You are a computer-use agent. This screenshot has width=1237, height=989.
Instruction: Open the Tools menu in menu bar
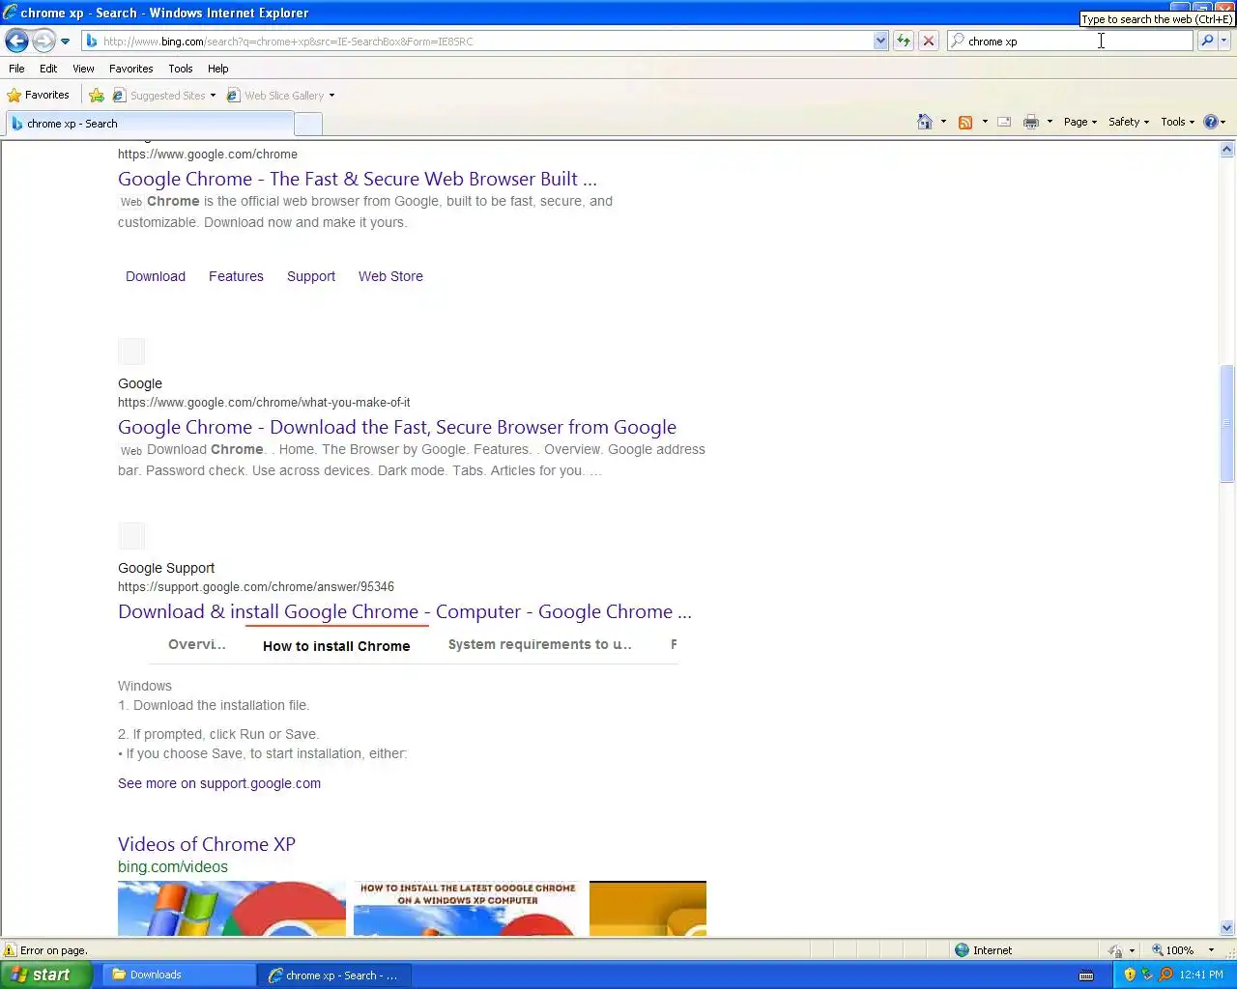click(180, 69)
